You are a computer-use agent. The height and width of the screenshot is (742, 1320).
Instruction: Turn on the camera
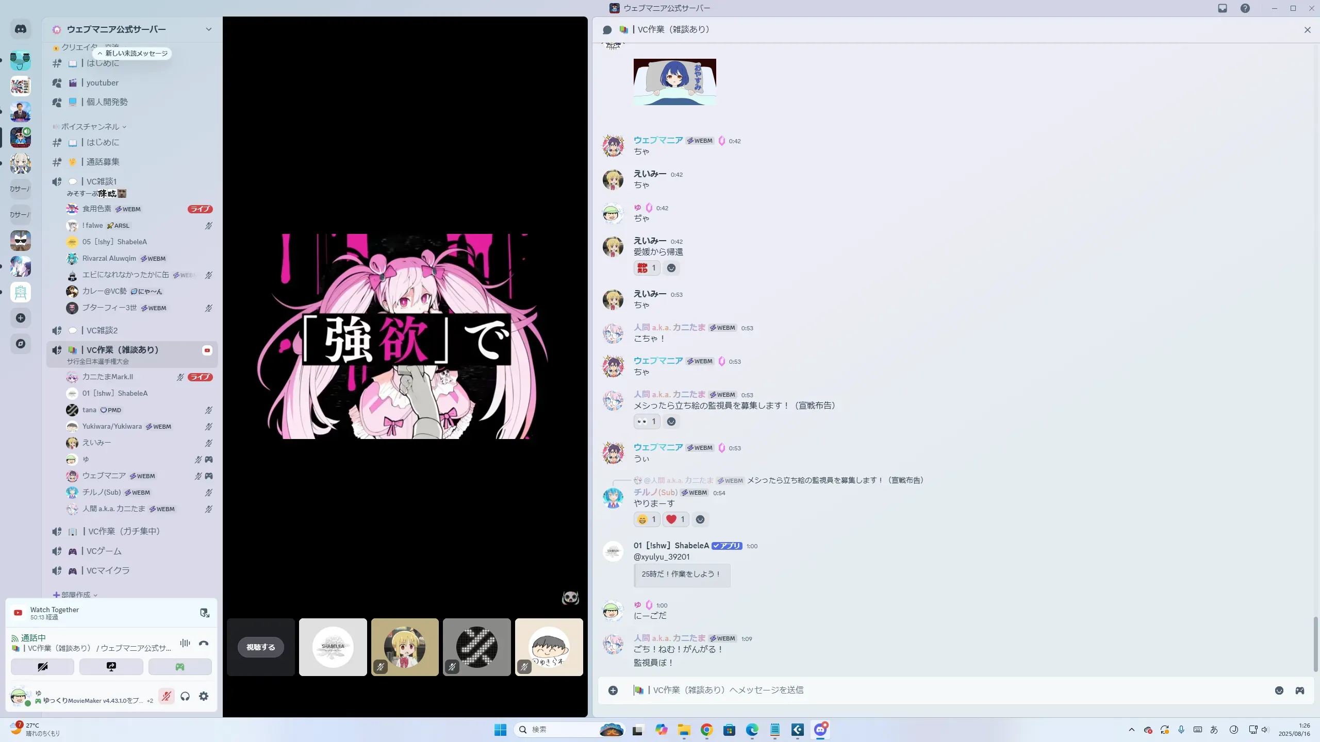[x=43, y=667]
